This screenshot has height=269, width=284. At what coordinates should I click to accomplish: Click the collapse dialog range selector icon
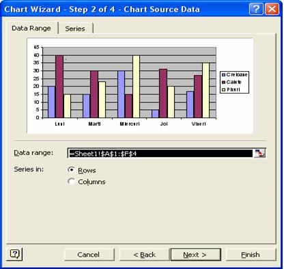click(x=259, y=153)
